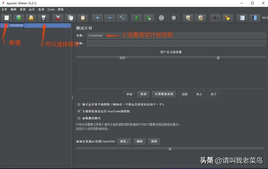Click the Clear All results icon
Screen dimensions: 268x169
coord(201,18)
